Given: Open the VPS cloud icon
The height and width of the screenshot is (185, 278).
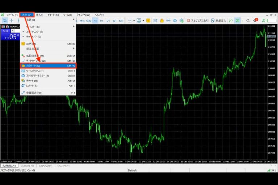Looking at the screenshot, I should click(x=175, y=21).
